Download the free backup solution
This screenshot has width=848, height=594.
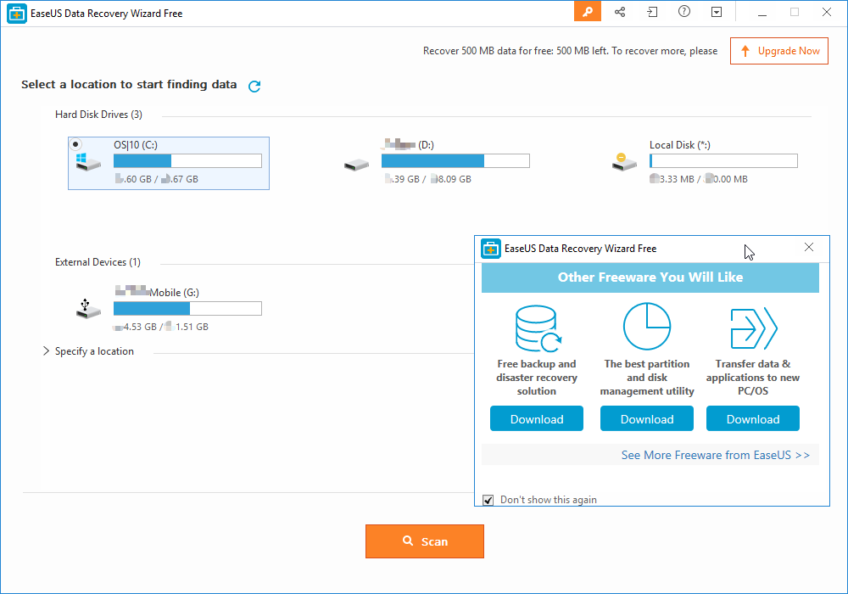click(537, 418)
